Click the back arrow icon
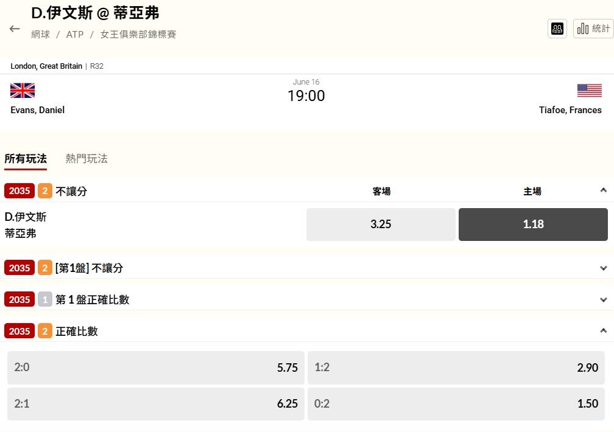The height and width of the screenshot is (432, 614). 15,29
